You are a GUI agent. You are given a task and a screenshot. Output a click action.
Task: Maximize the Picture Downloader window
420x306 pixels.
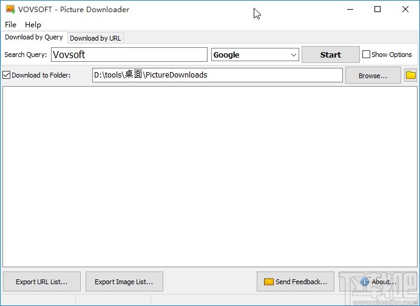[x=378, y=9]
